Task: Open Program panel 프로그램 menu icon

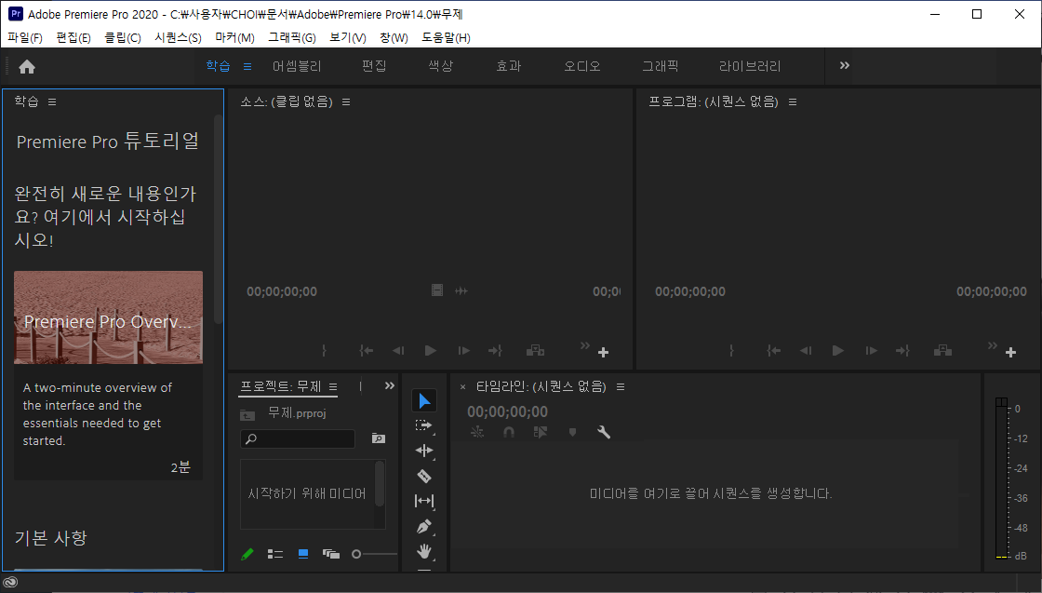Action: [792, 101]
